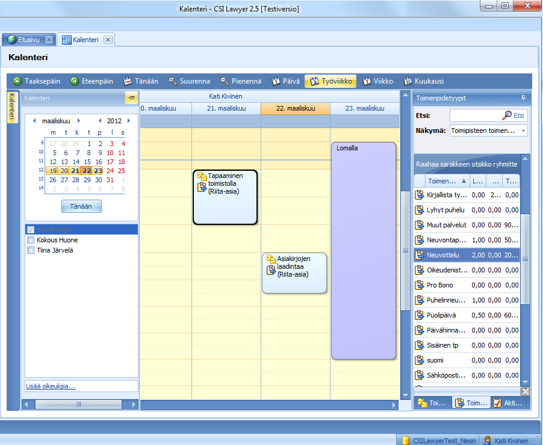Select the Sähköposti... row
The height and width of the screenshot is (445, 543).
pos(467,375)
